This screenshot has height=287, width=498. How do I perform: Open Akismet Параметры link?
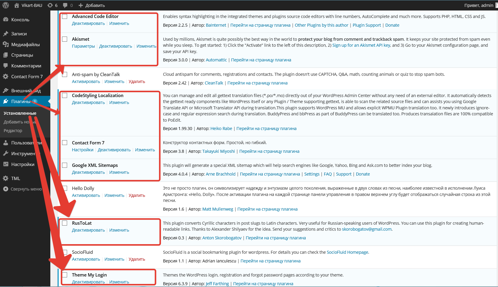coord(83,46)
